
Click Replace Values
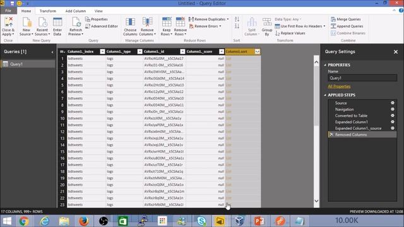pos(290,33)
